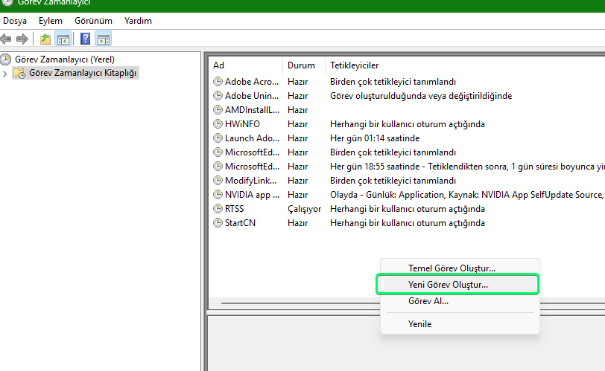Viewport: 605px width, 371px height.
Task: Click the clock icon of Adobe Unin... task
Action: click(218, 95)
